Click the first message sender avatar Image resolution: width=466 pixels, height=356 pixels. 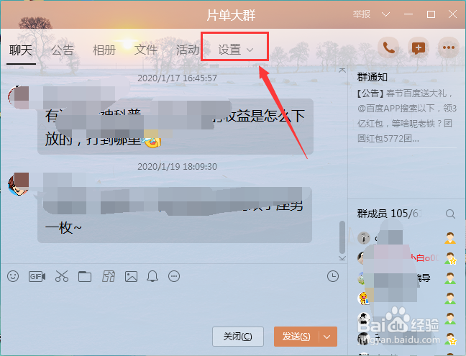click(19, 97)
